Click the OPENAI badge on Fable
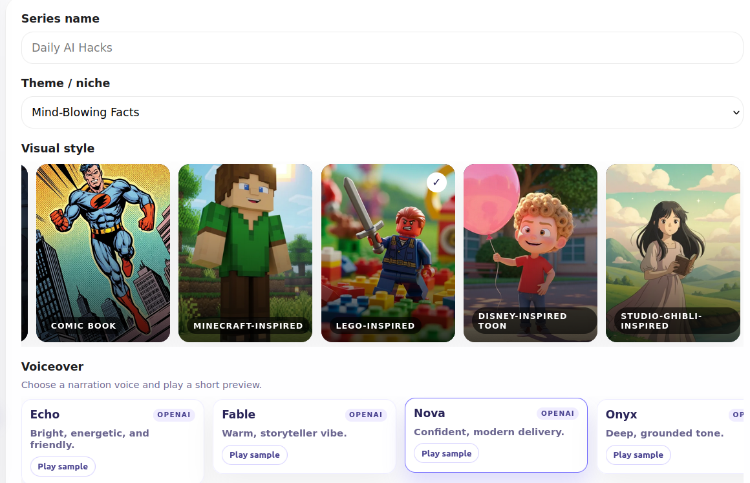Screen dimensions: 750x483 pyautogui.click(x=366, y=415)
